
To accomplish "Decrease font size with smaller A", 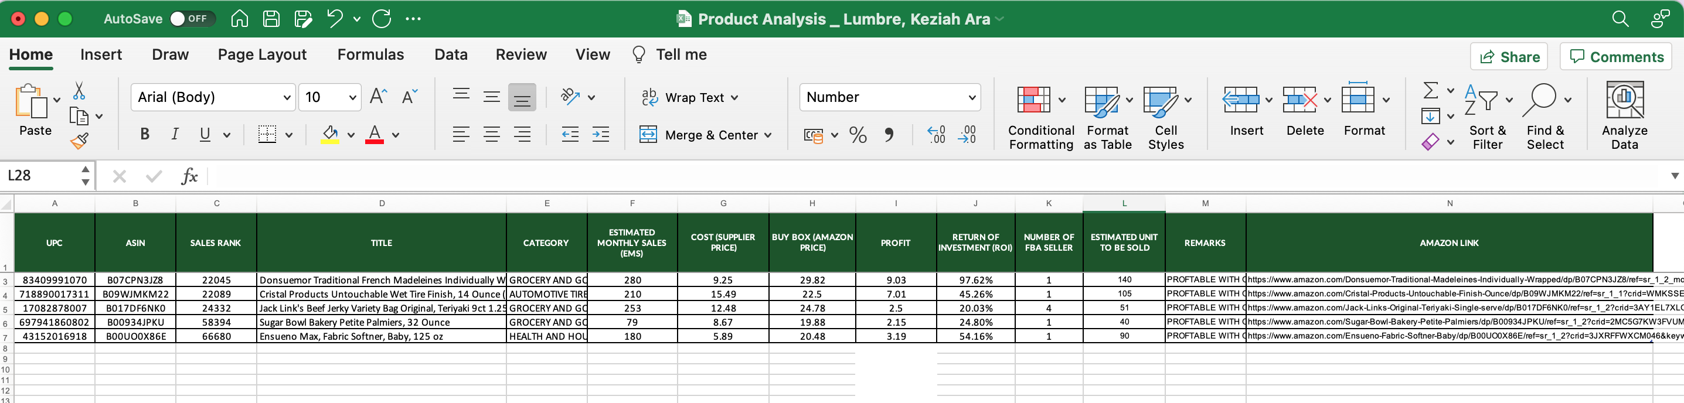I will tap(410, 97).
